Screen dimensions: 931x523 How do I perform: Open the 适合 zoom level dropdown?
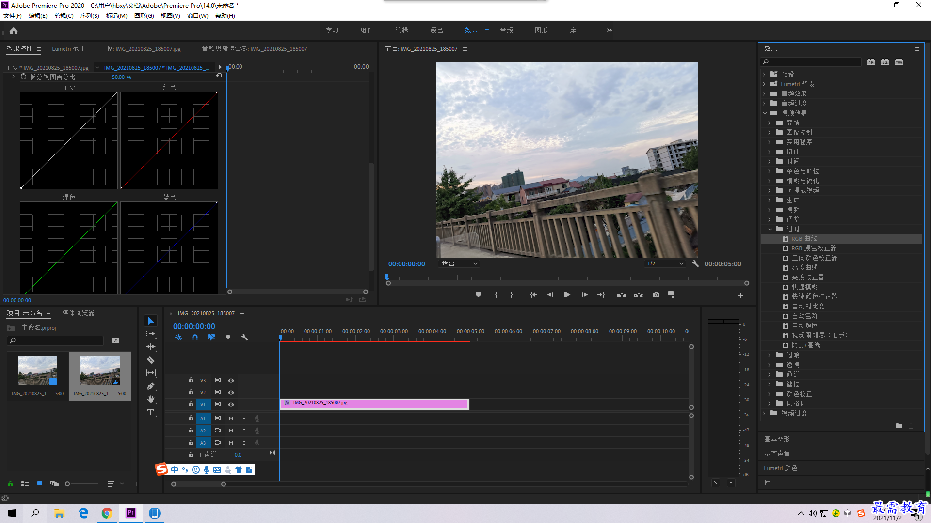tap(459, 264)
